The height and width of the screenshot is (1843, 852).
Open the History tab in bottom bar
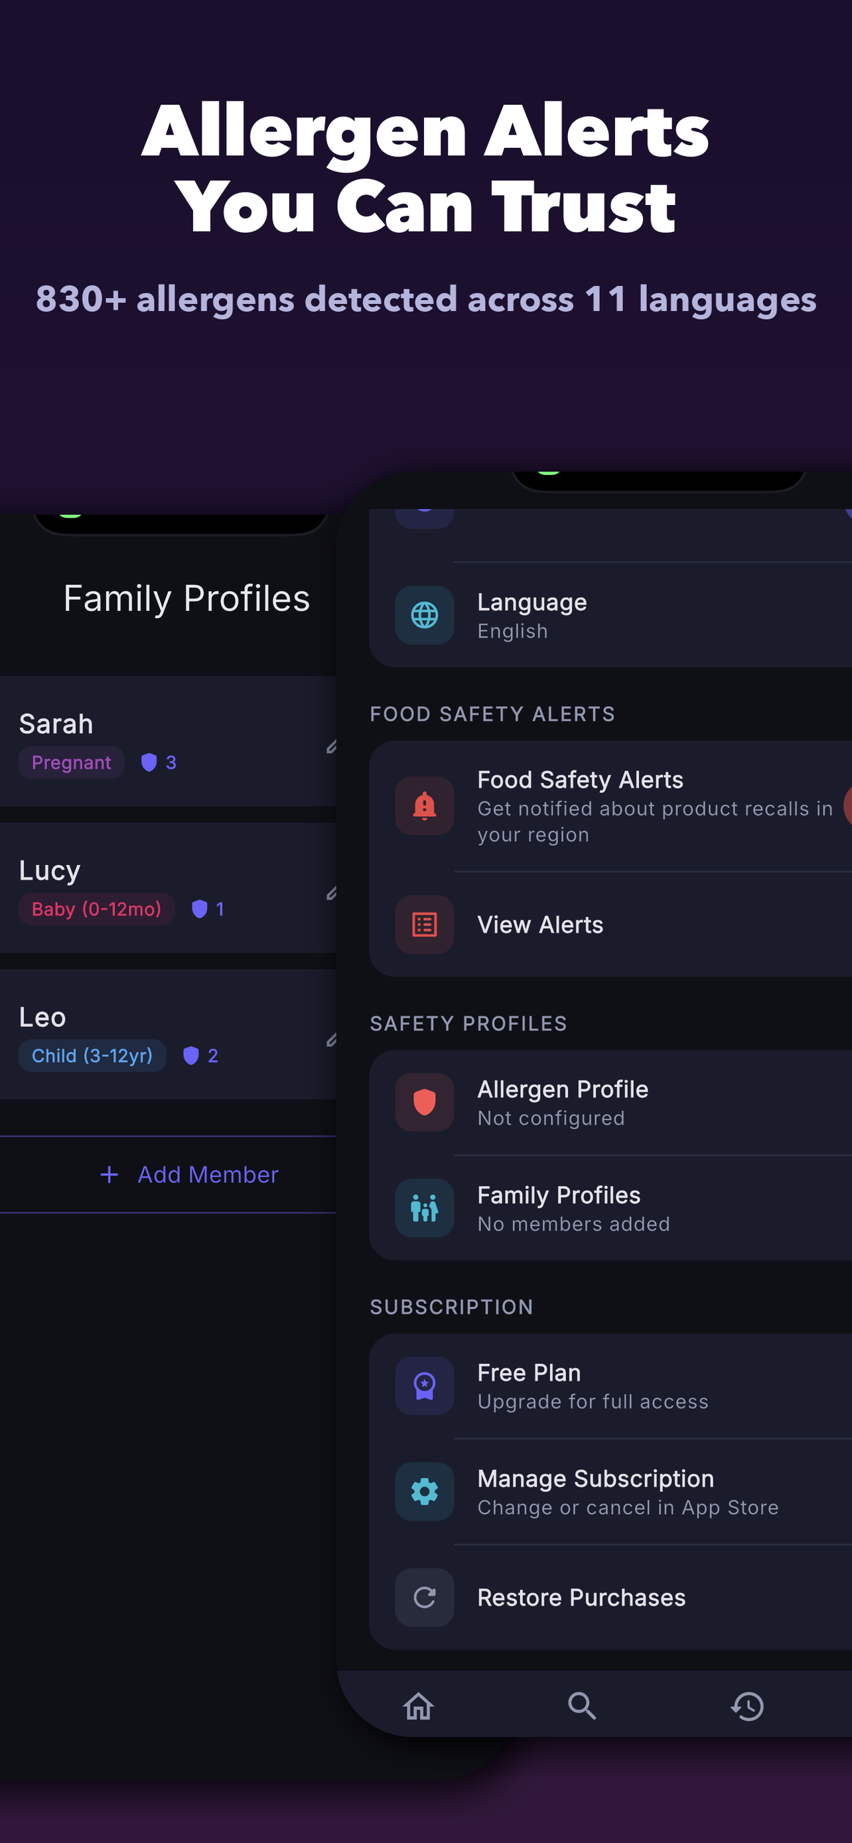[x=748, y=1706]
